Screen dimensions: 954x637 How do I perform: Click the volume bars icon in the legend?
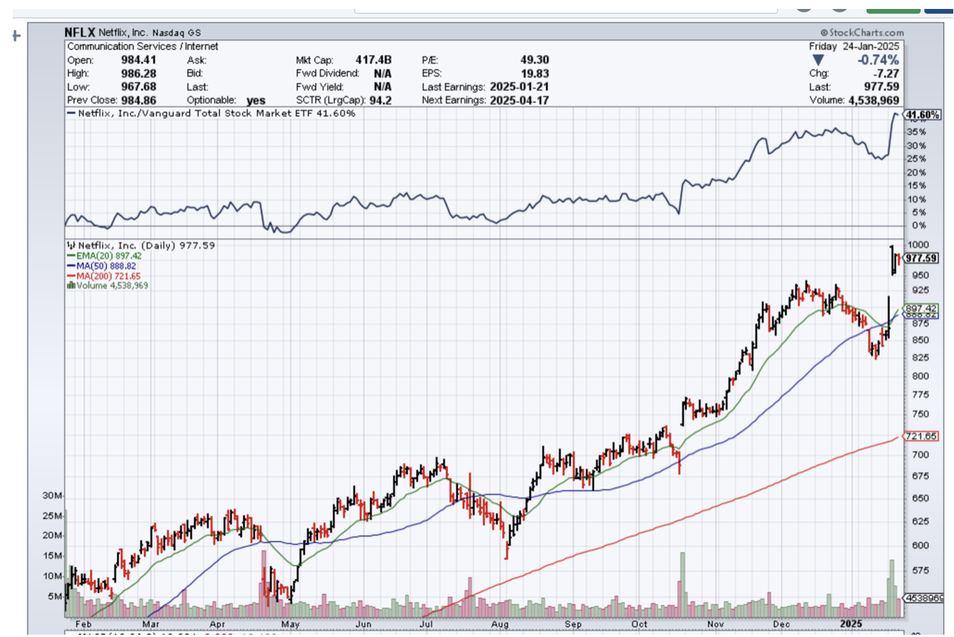pyautogui.click(x=71, y=285)
